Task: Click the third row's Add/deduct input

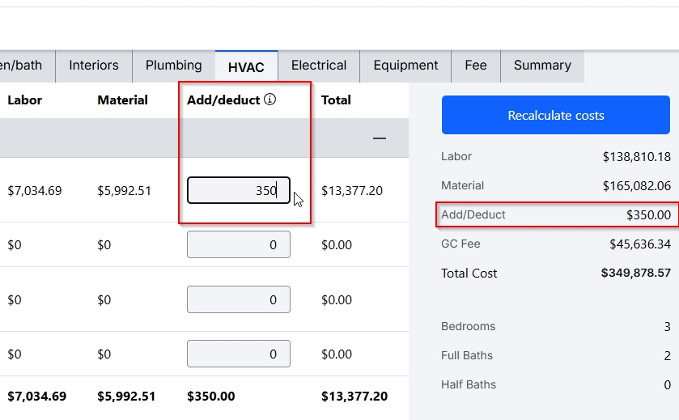Action: coord(238,299)
